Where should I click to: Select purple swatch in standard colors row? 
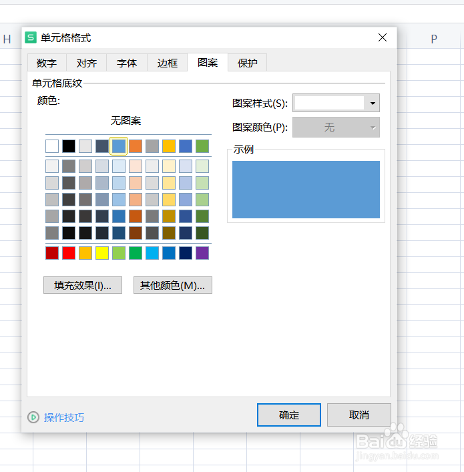(202, 253)
